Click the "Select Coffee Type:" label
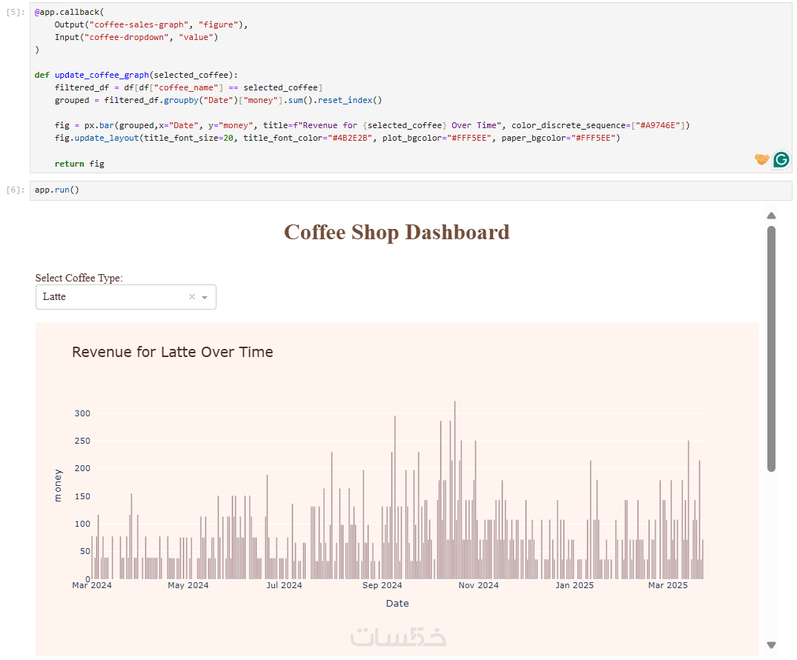 pyautogui.click(x=79, y=278)
